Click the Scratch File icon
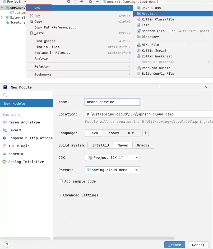The width and height of the screenshot is (213, 249). (139, 31)
